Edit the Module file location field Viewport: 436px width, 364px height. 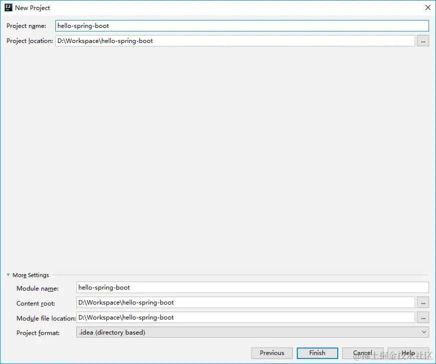[x=245, y=317]
